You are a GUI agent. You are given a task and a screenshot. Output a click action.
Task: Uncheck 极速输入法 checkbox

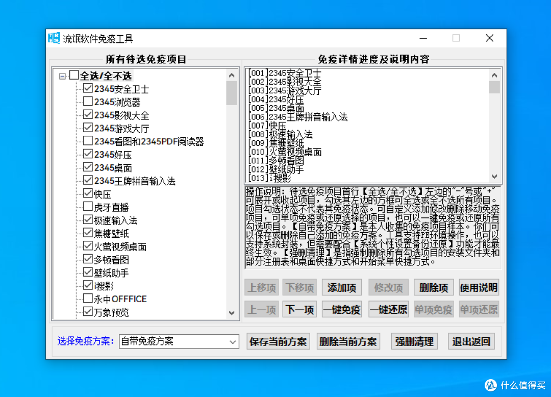(88, 219)
